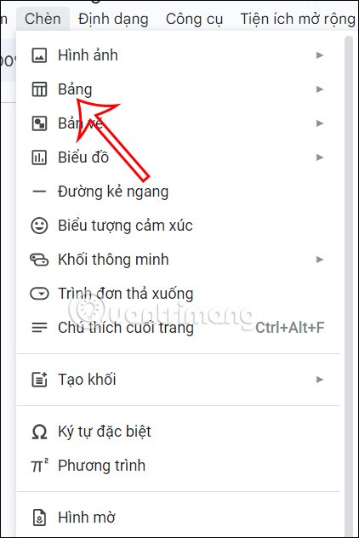Expand the Hình ảnh submenu arrow

(x=320, y=55)
